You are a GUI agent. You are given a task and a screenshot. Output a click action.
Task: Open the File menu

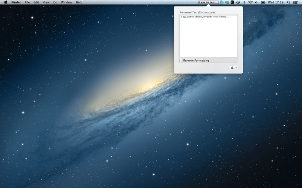click(x=27, y=2)
